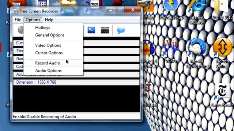Open the Help menu
234x131 pixels.
click(49, 20)
